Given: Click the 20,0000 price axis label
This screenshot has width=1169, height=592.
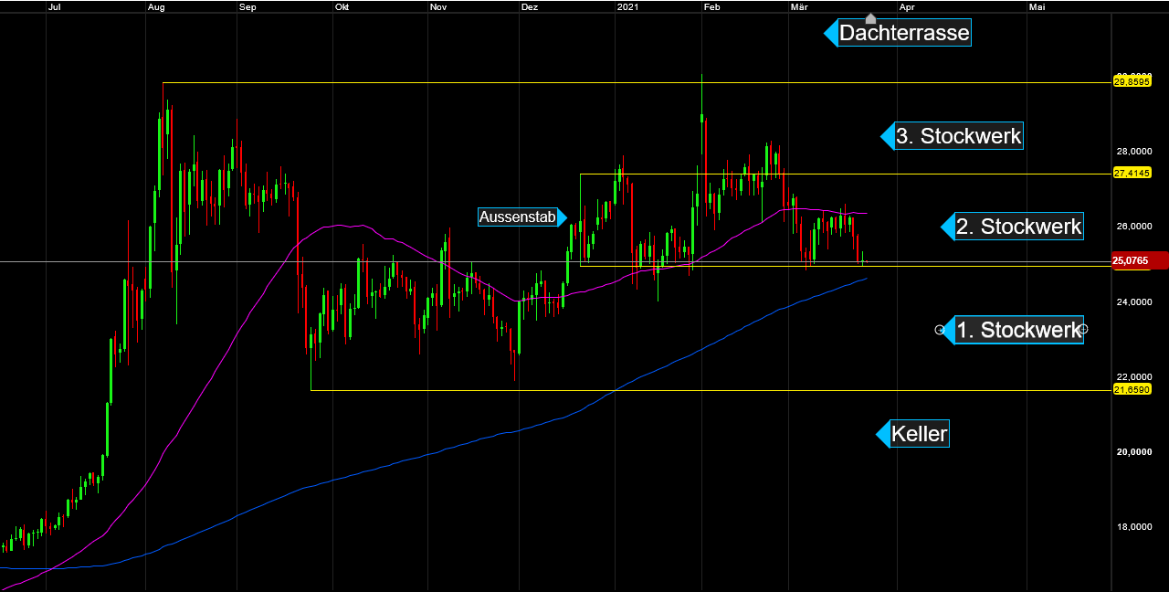Looking at the screenshot, I should pos(1132,452).
